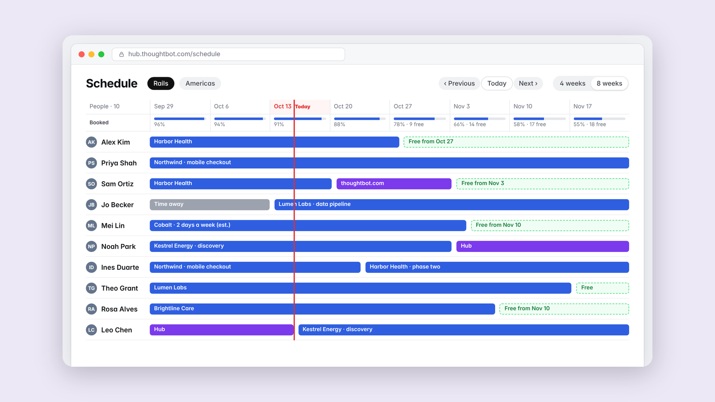
Task: Open Rosa Alves's Free from Nov 10 slot
Action: point(564,309)
